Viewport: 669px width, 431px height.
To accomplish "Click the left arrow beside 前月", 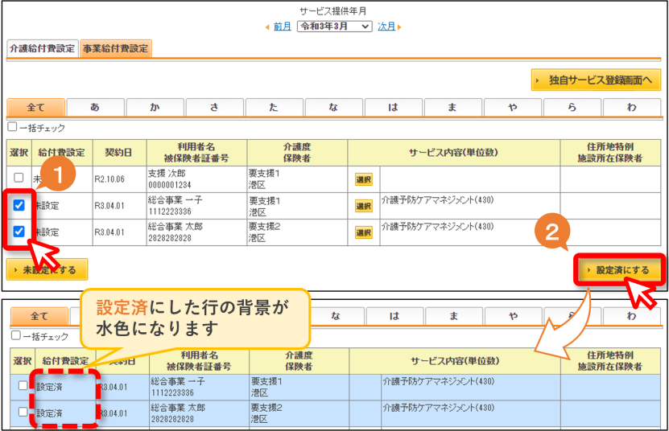I will pos(267,27).
